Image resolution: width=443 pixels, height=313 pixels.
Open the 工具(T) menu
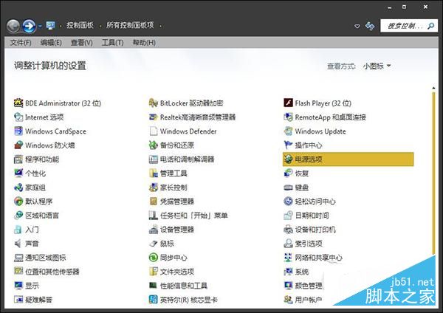112,43
